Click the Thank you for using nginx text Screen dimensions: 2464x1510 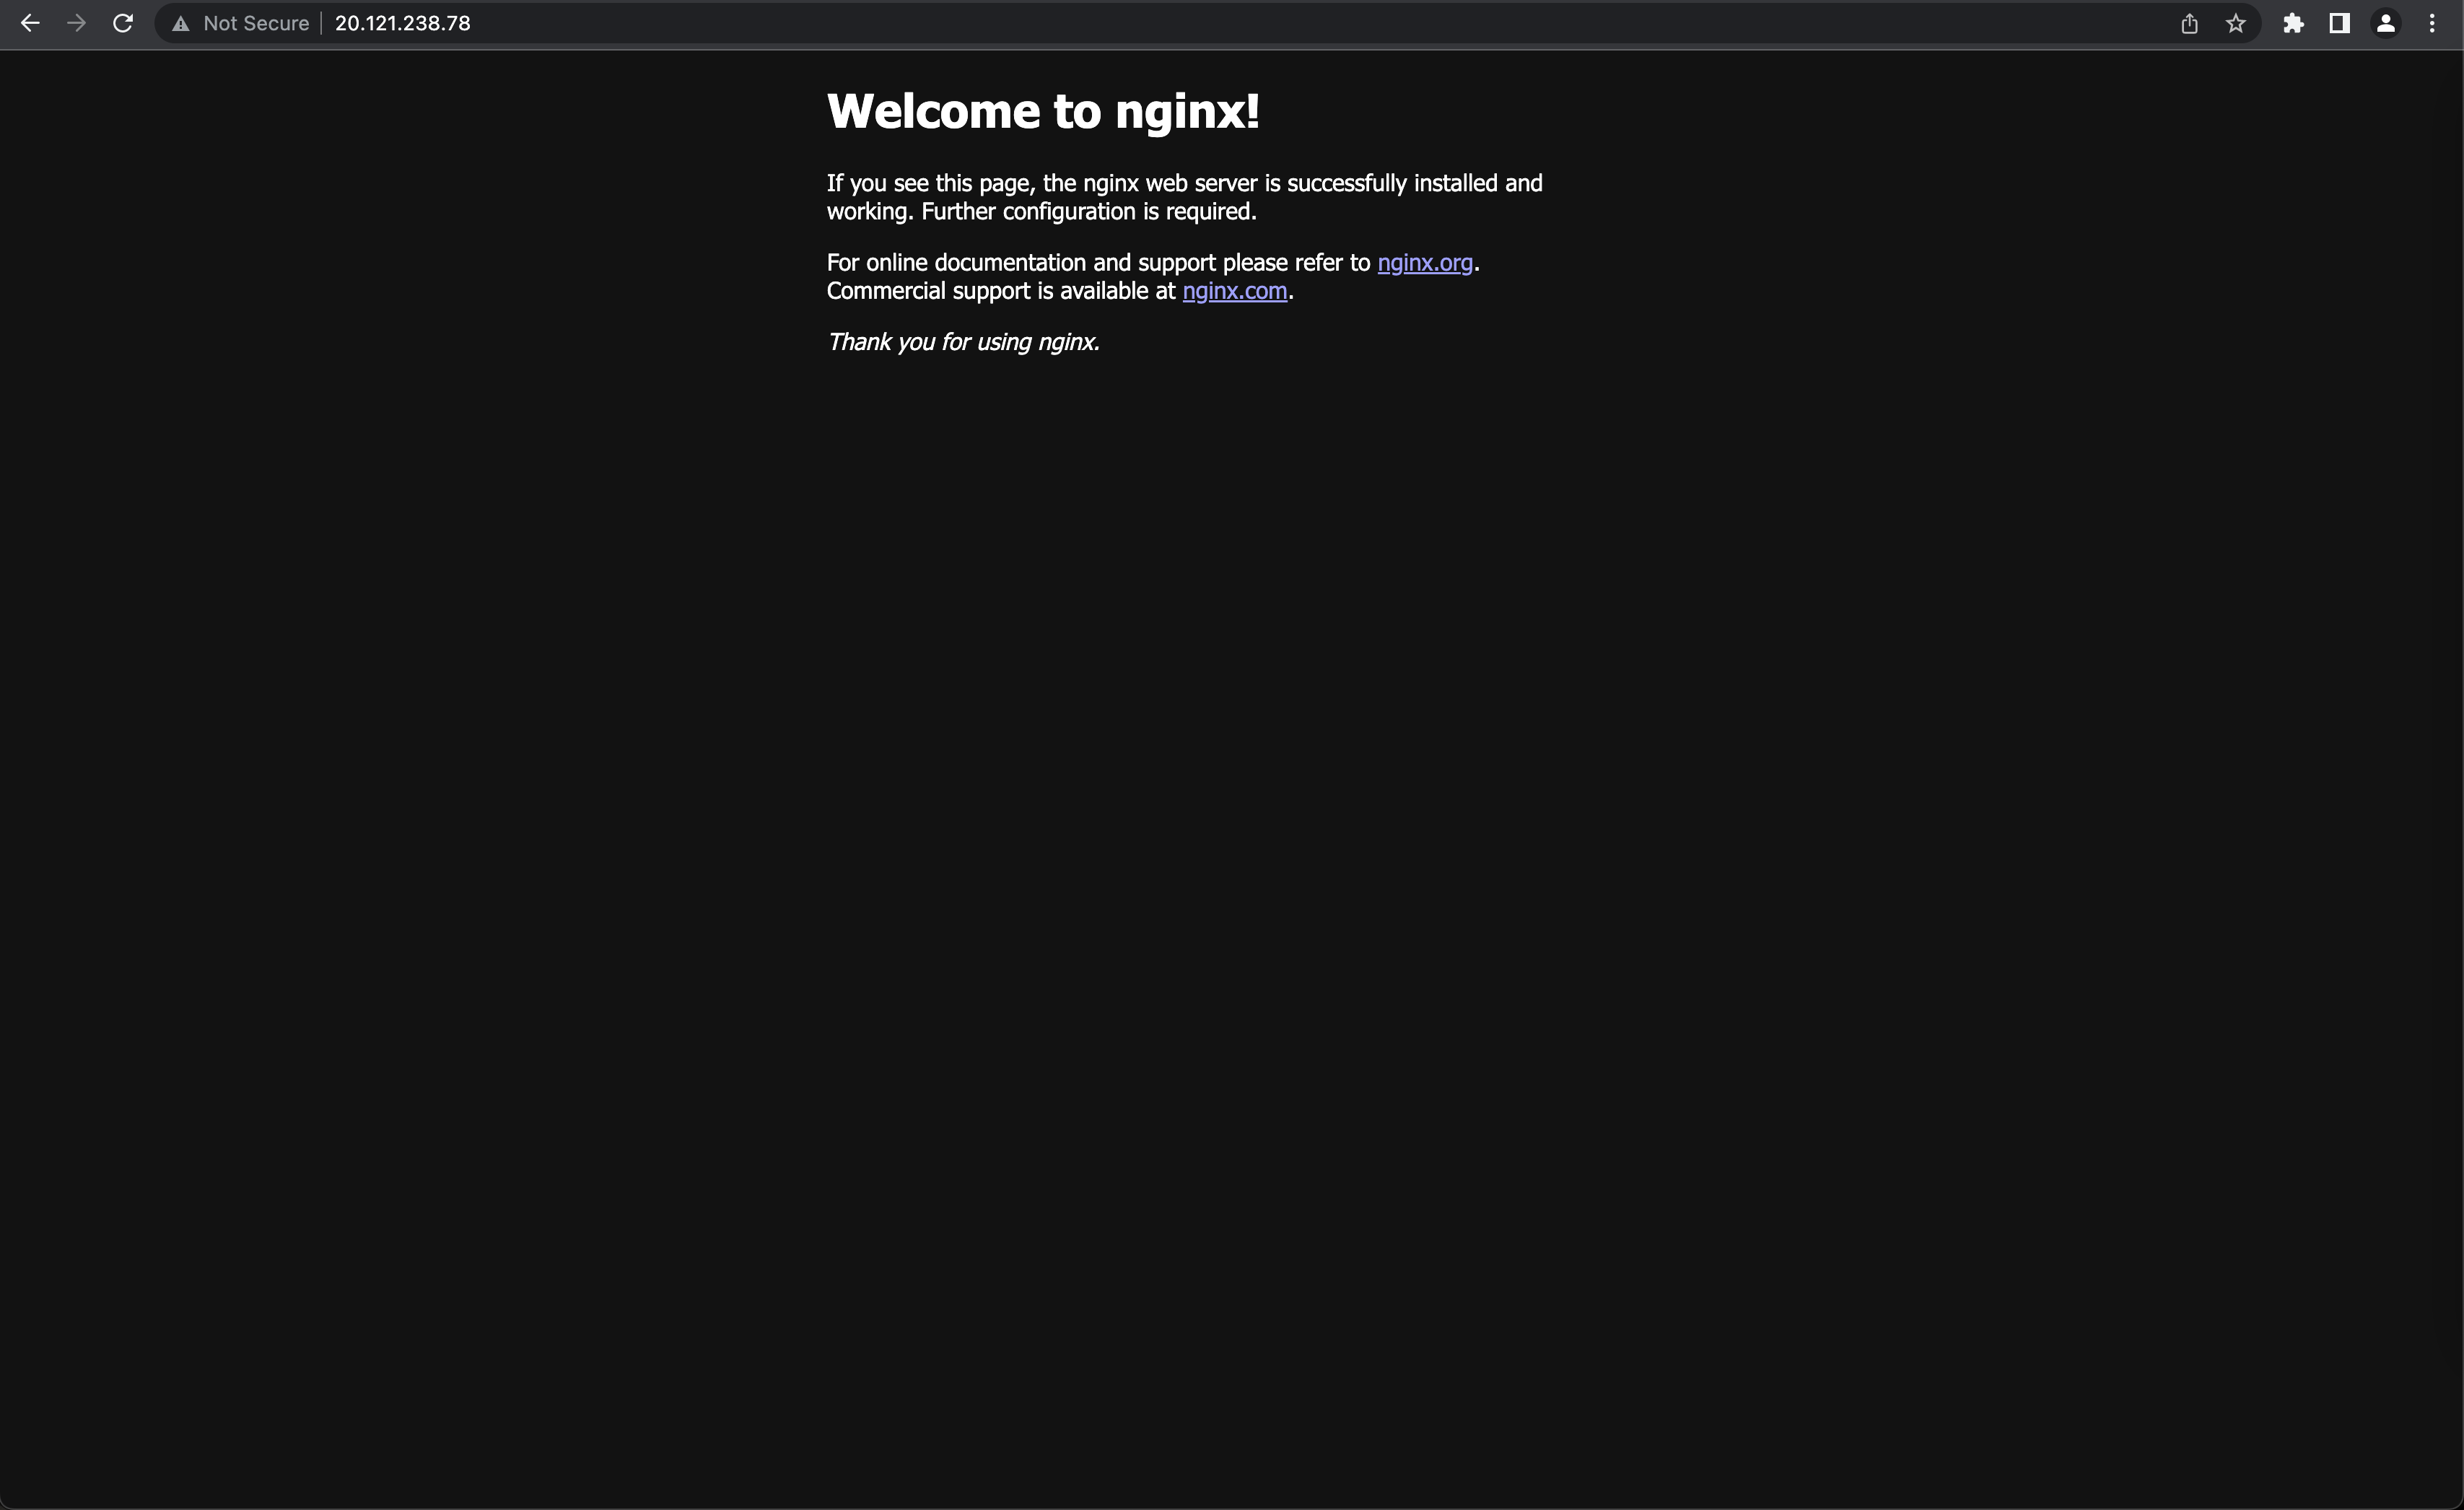click(x=962, y=341)
